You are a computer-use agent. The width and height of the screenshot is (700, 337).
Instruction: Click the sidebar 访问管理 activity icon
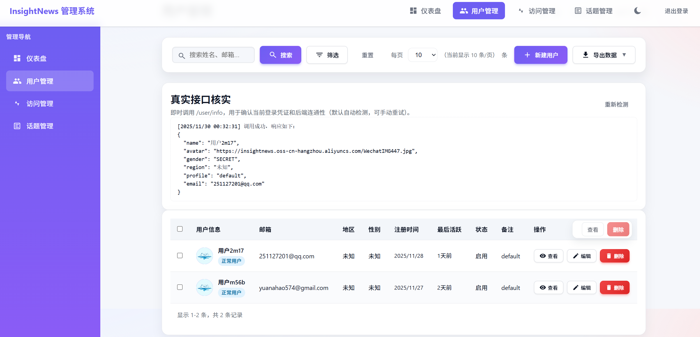17,104
